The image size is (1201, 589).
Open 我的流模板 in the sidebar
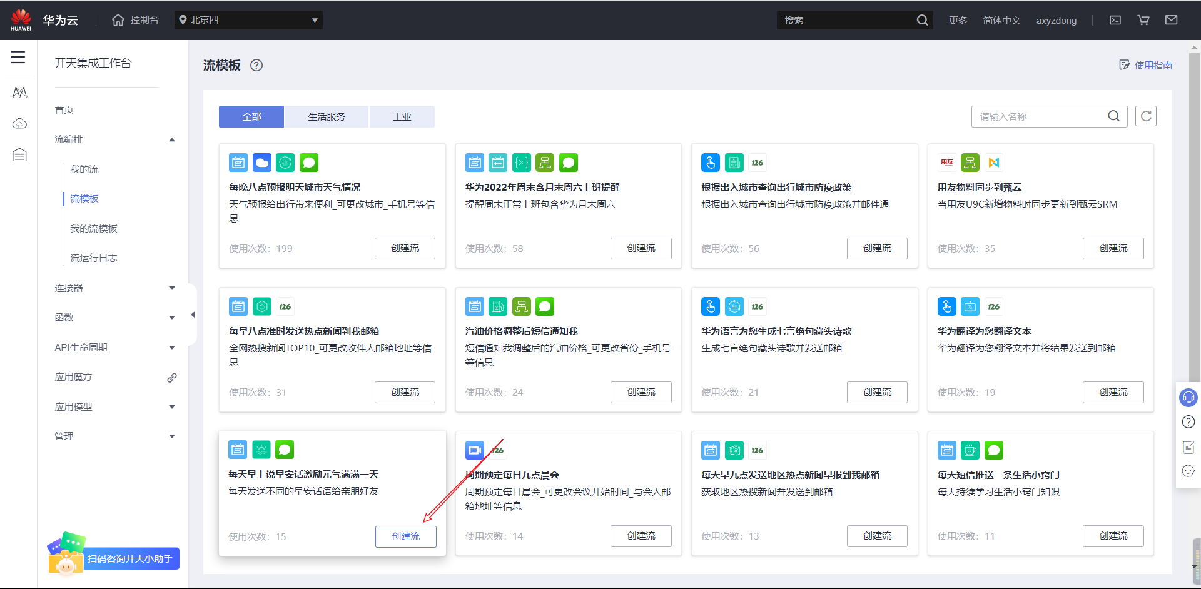pos(94,229)
